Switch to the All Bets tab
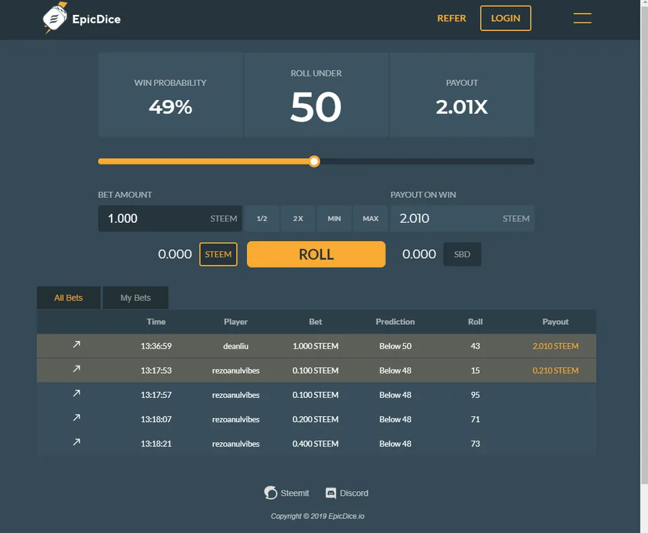 69,298
